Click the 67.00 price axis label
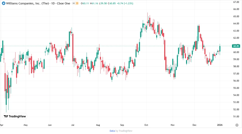The width and height of the screenshot is (242, 134). [236, 2]
